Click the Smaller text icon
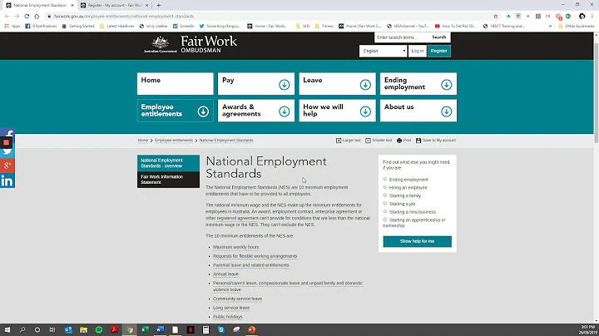Image resolution: width=599 pixels, height=336 pixels. (368, 141)
